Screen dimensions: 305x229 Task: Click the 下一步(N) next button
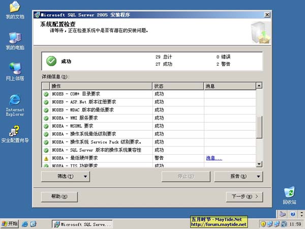pos(245,196)
